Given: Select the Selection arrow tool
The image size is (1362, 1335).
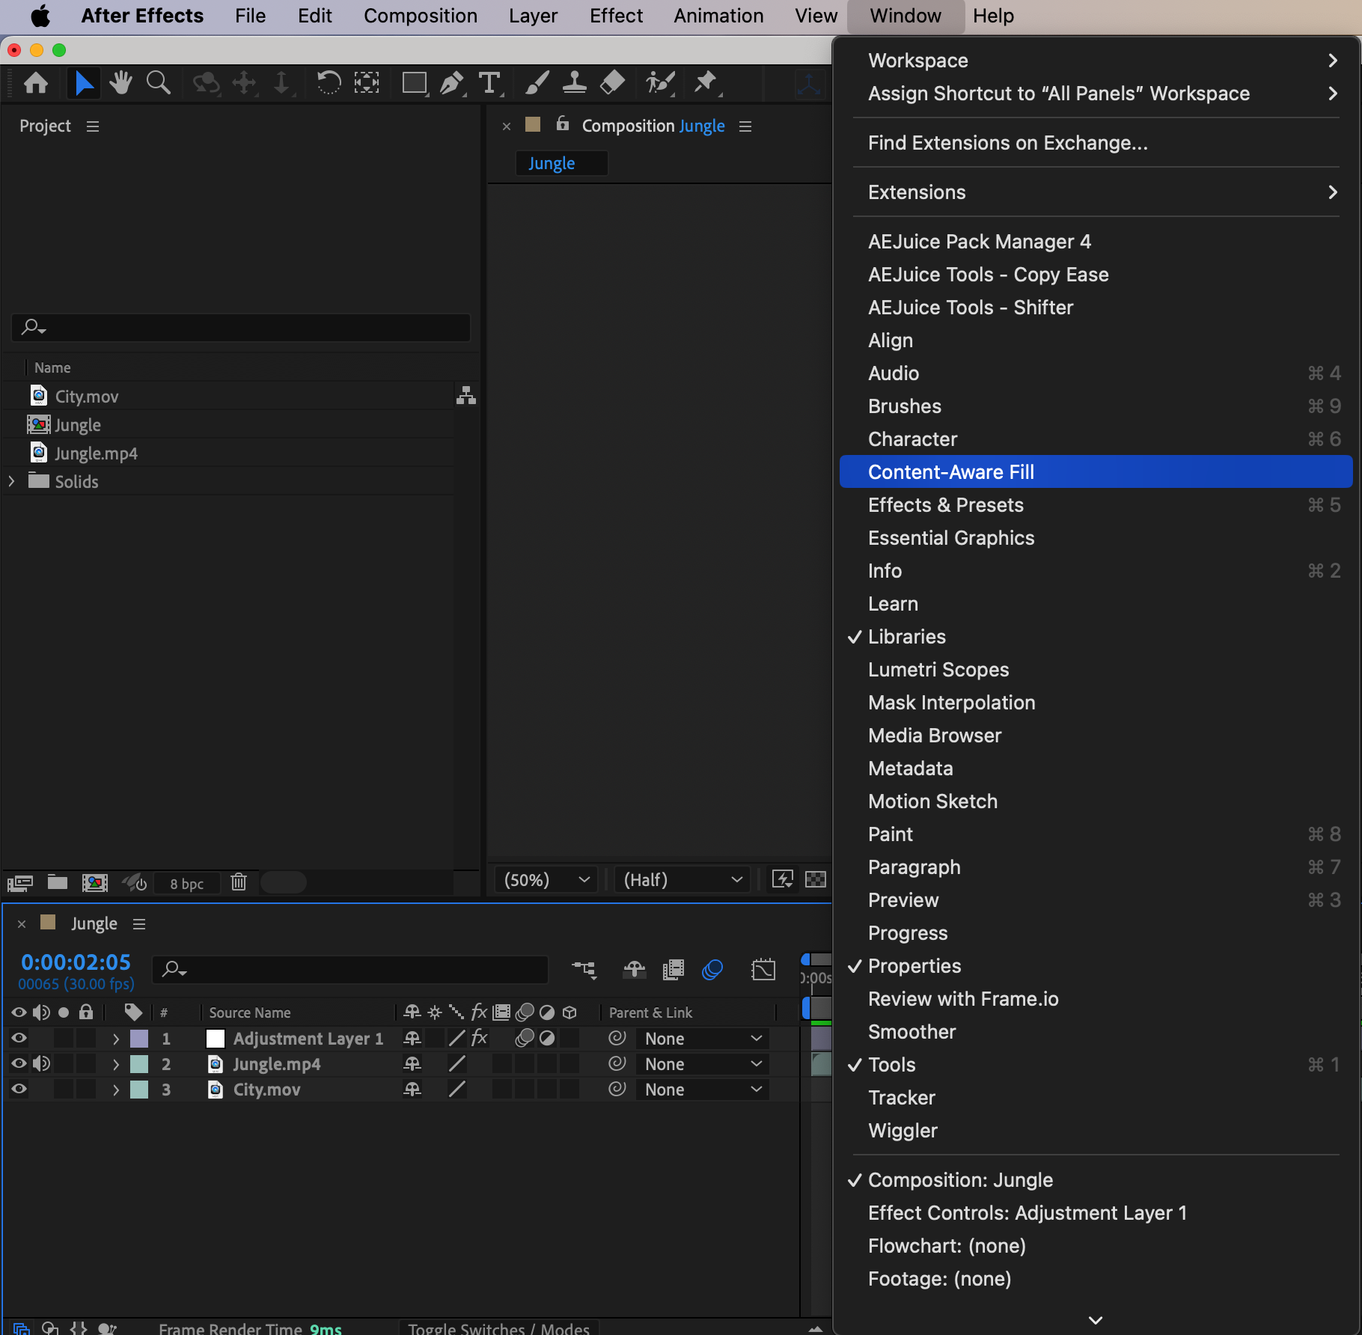Looking at the screenshot, I should click(x=84, y=82).
